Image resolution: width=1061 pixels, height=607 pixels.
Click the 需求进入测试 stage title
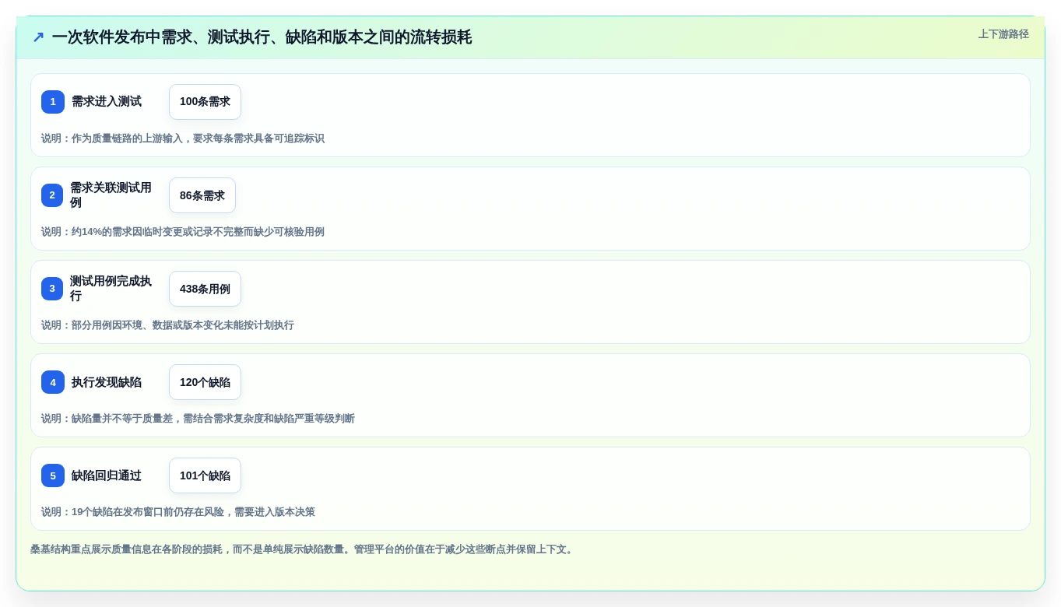pos(107,102)
